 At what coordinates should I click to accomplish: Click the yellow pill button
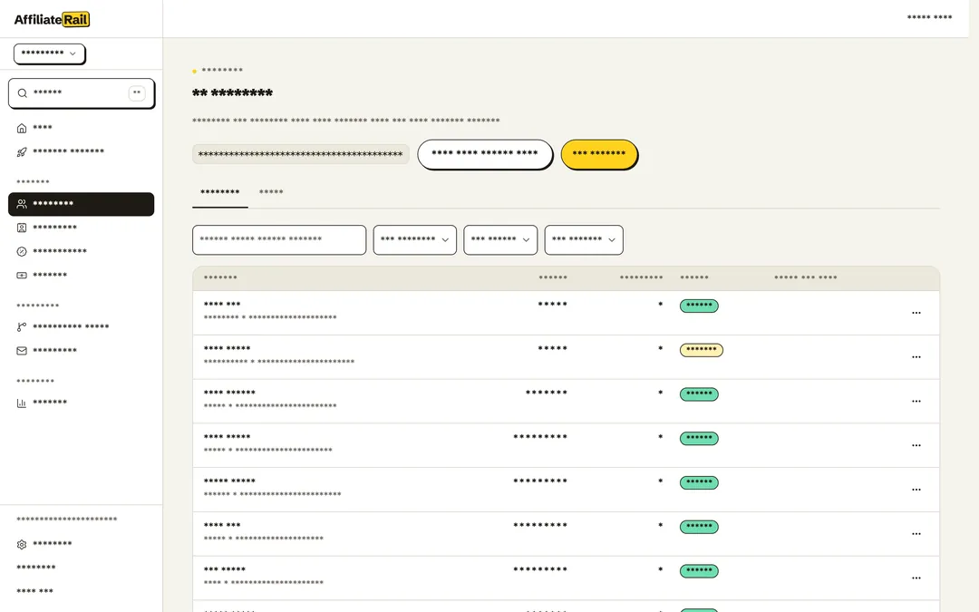[599, 154]
